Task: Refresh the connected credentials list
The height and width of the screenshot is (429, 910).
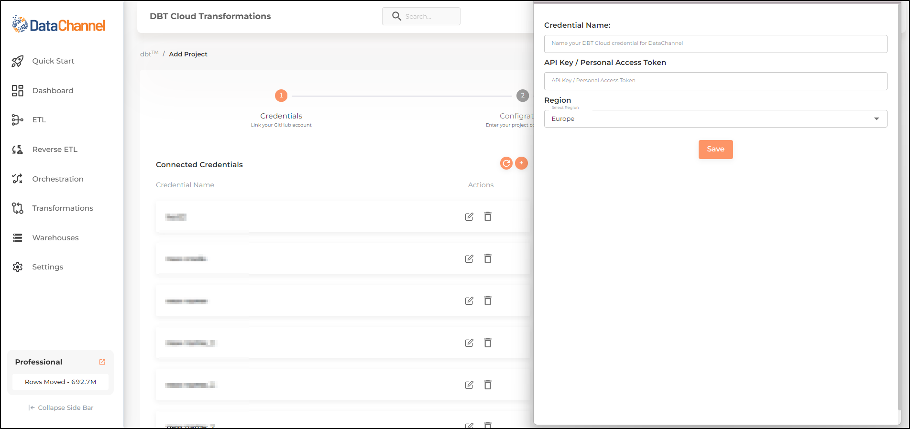Action: (506, 163)
